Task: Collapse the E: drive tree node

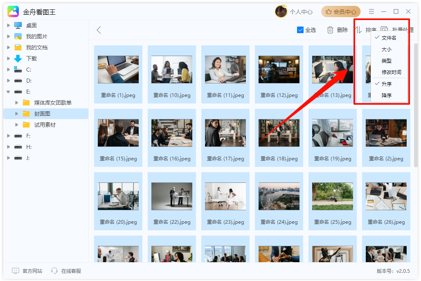Action: [9, 92]
